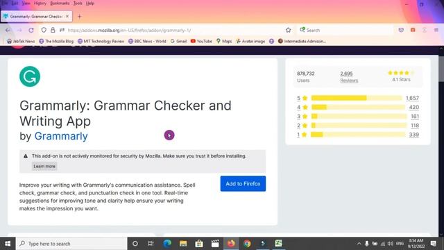Click the ENG language indicator

pos(400,244)
